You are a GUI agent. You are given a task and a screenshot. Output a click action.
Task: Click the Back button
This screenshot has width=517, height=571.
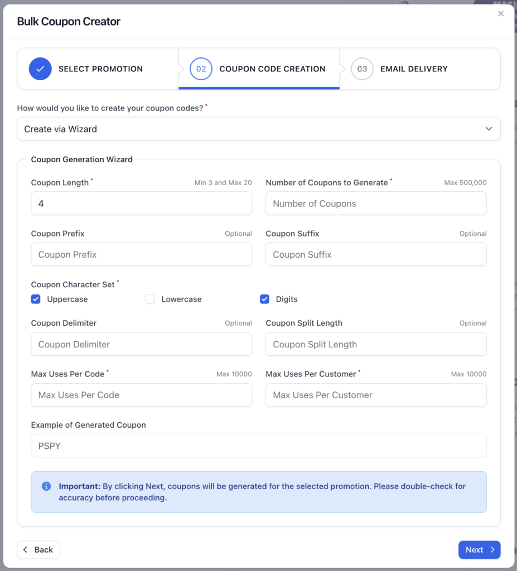click(38, 549)
